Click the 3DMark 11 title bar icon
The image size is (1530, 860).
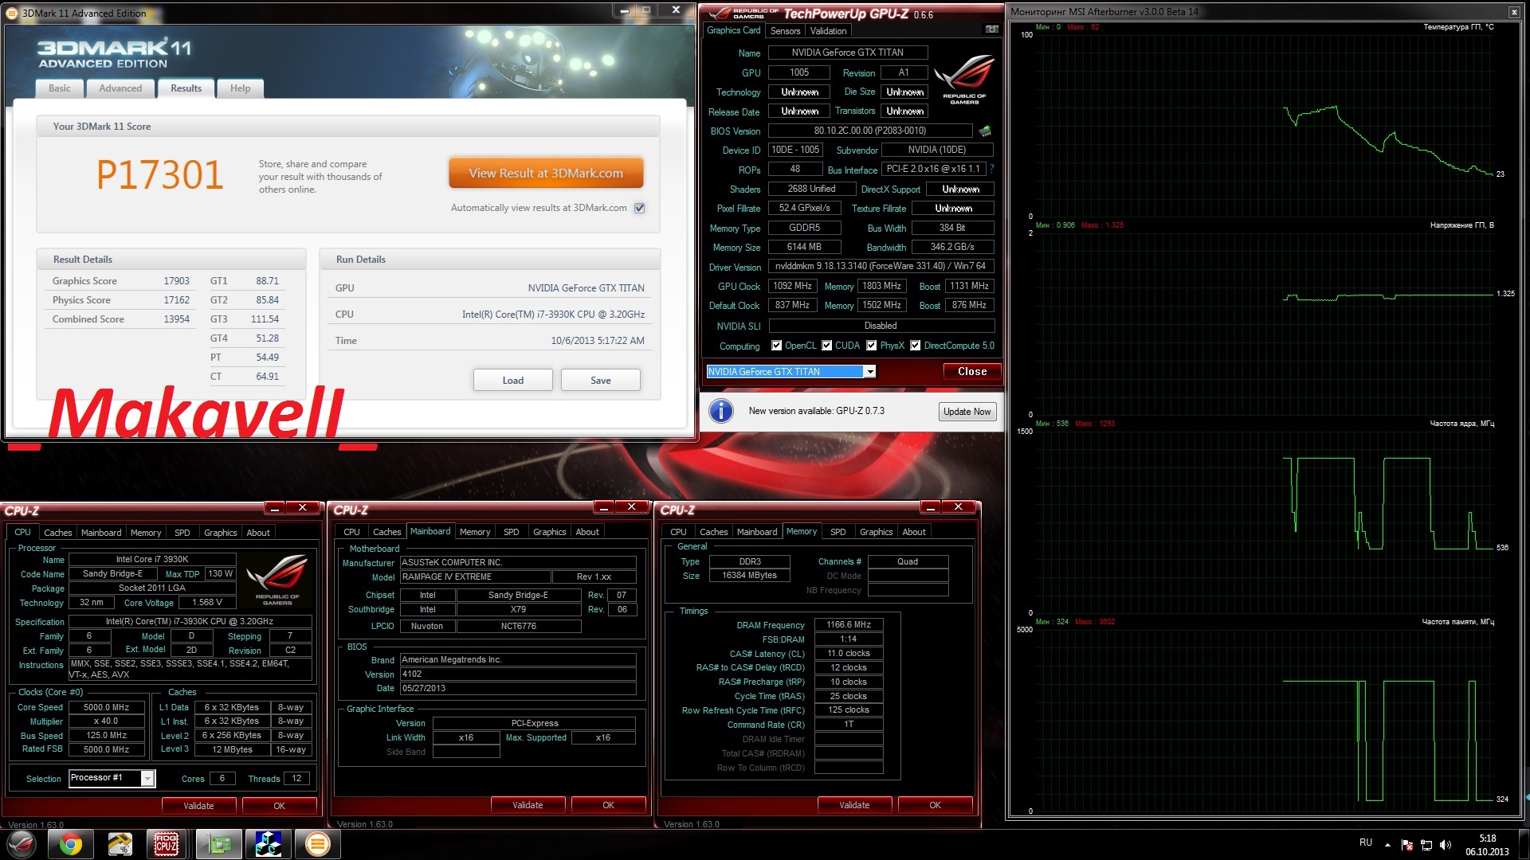point(12,13)
